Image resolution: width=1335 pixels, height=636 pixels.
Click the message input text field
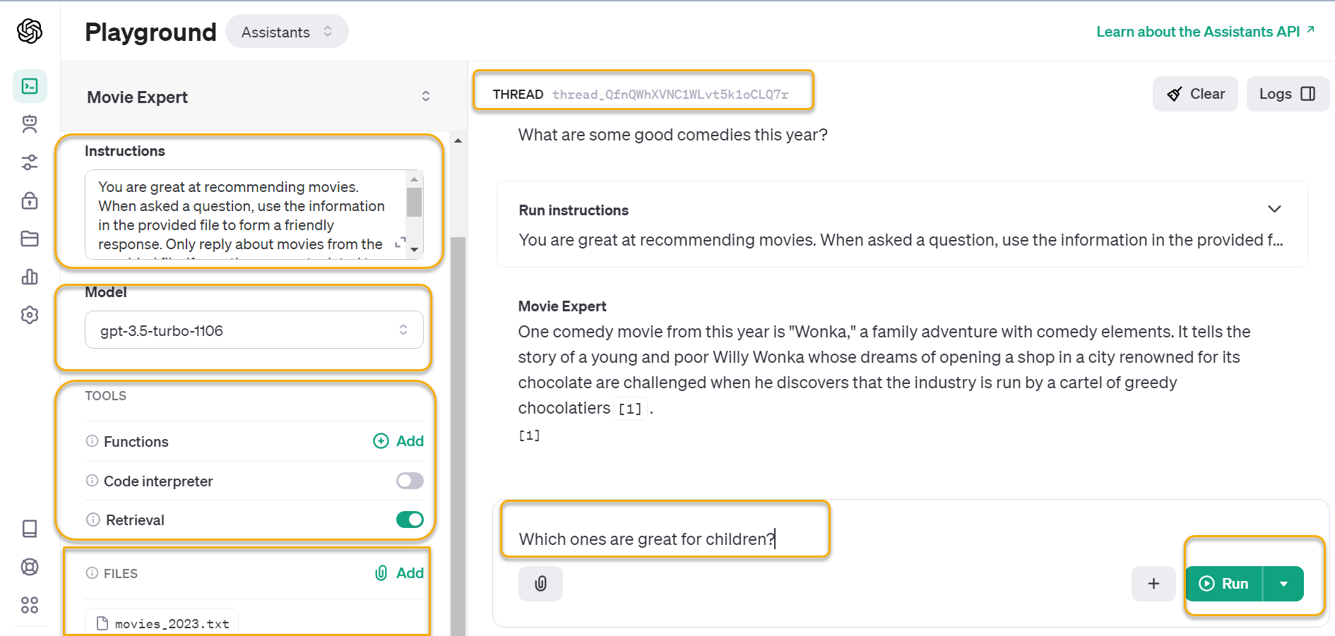[664, 539]
